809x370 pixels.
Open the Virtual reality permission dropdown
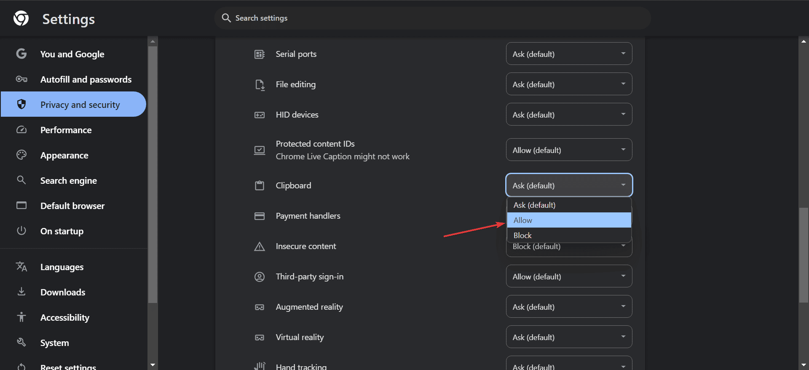[x=569, y=337]
